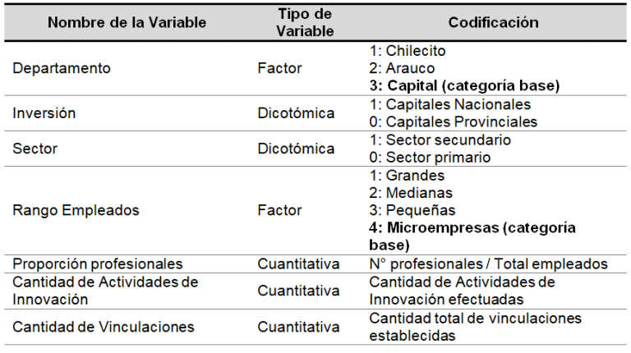631x353 pixels.
Task: Select the 'Sector' variable name cell
Action: [34, 149]
